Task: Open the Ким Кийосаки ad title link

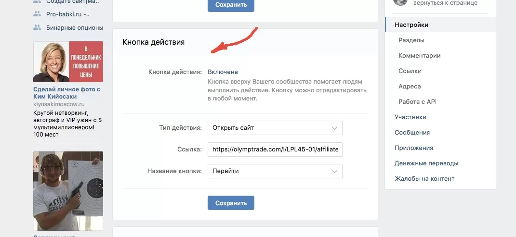Action: tap(66, 93)
